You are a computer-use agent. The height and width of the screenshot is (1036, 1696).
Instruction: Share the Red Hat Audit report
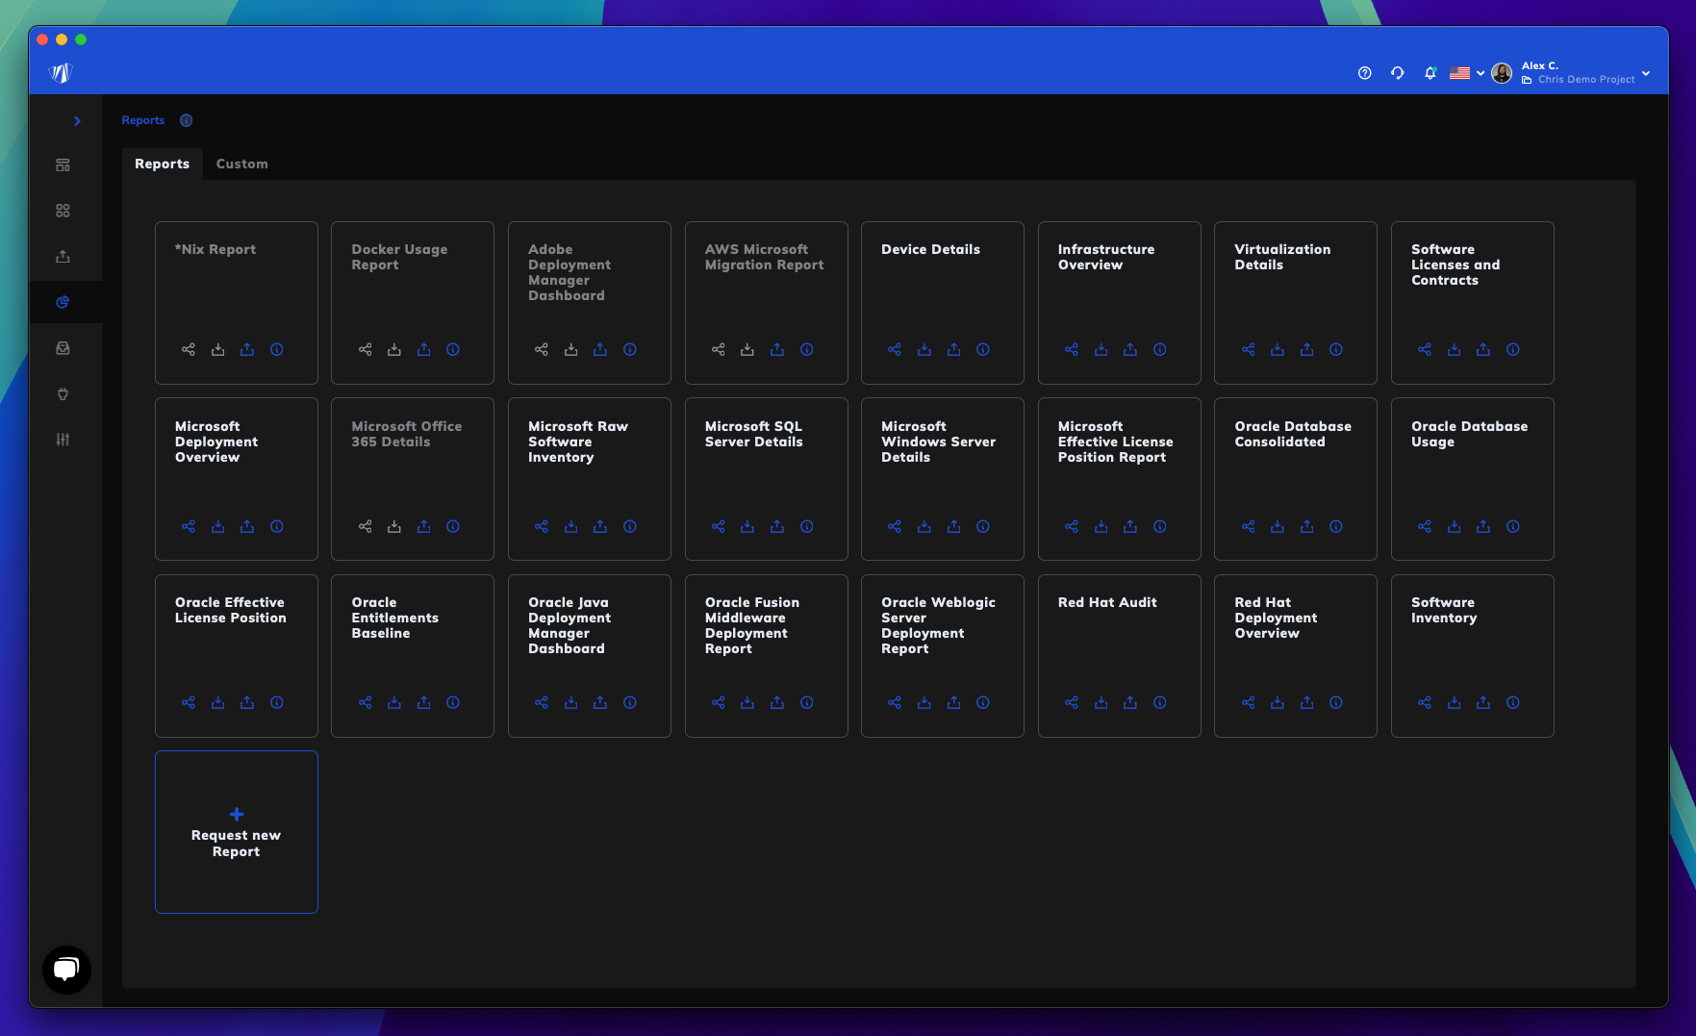1072,702
